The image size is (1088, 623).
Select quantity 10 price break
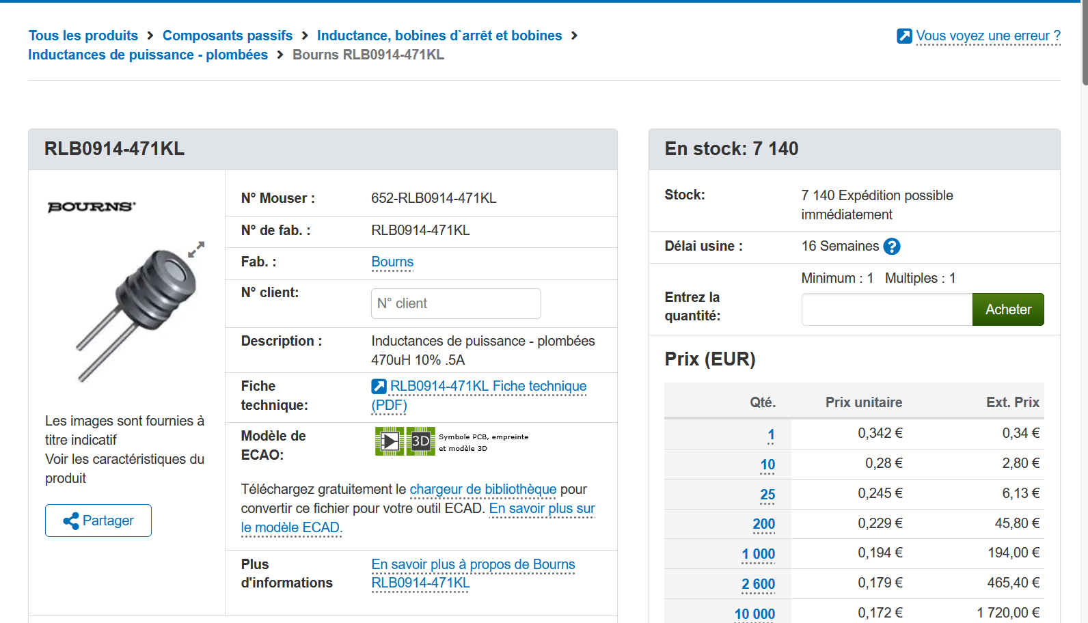tap(767, 465)
